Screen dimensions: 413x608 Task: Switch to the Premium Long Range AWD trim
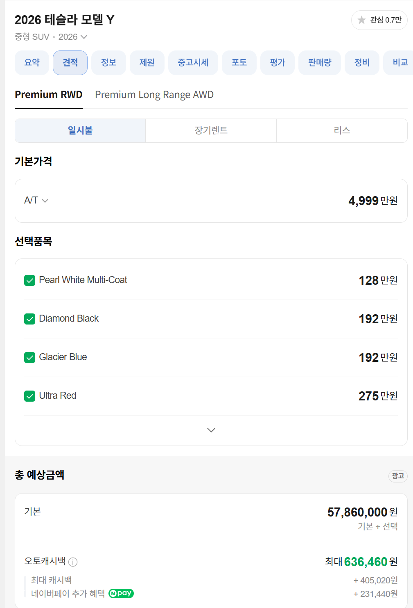click(154, 94)
